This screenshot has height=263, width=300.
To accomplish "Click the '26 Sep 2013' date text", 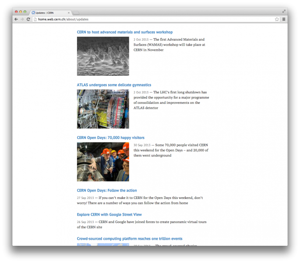I will (x=85, y=222).
